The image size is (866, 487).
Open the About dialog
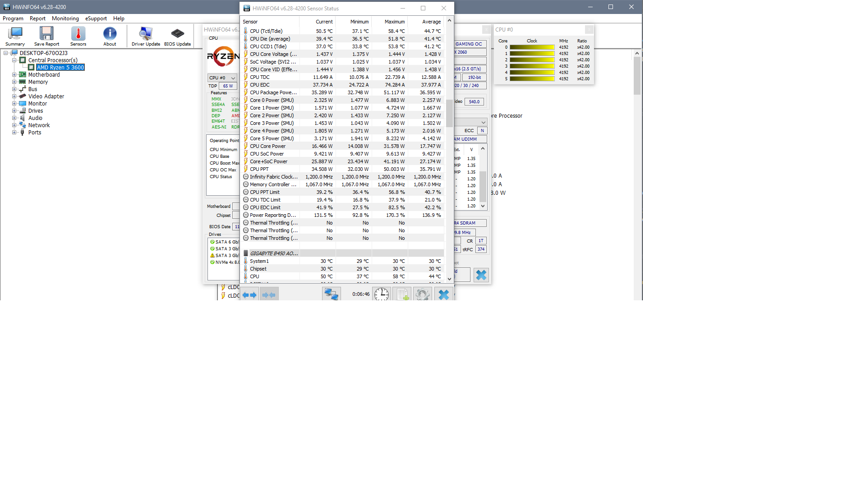[110, 36]
